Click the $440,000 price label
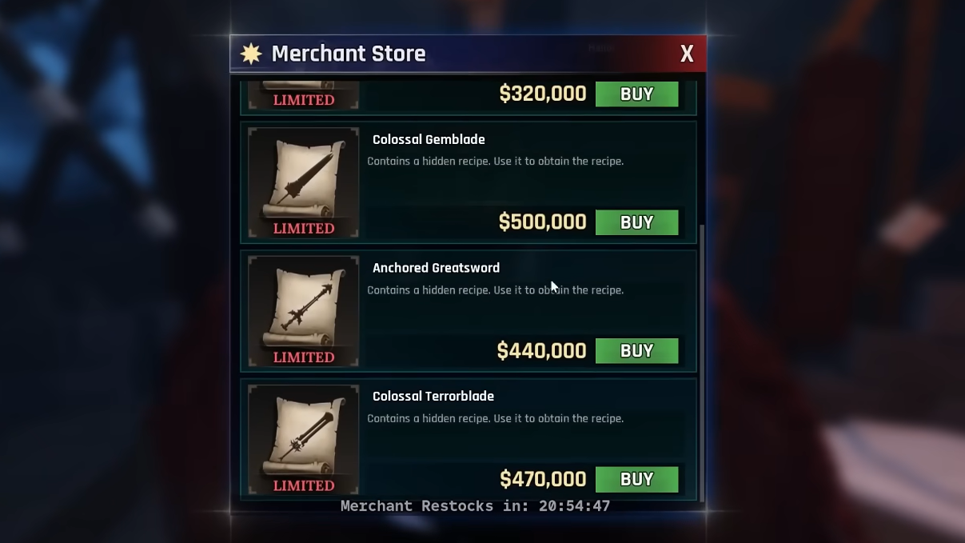The height and width of the screenshot is (543, 965). 541,351
